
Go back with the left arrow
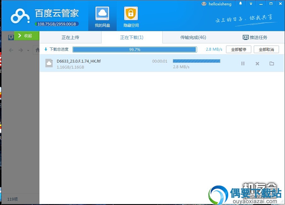pos(11,50)
